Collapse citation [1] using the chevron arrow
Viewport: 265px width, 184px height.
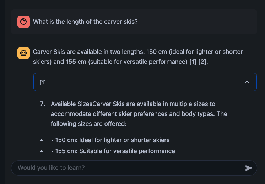coord(247,82)
